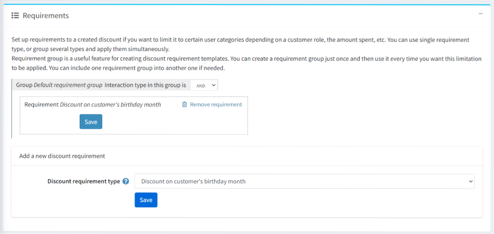
Task: Click the requirement name text in the dashed box
Action: [x=110, y=105]
